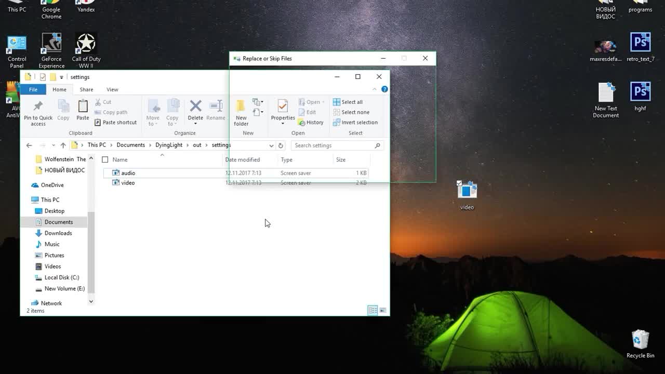Open the File menu tab

click(33, 89)
